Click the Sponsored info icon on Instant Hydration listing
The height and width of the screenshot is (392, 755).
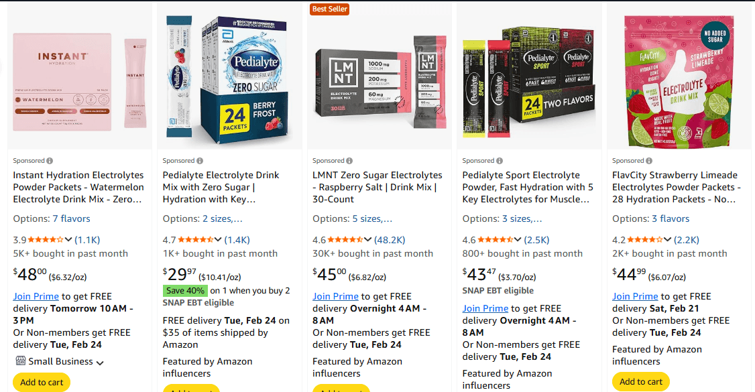[50, 160]
